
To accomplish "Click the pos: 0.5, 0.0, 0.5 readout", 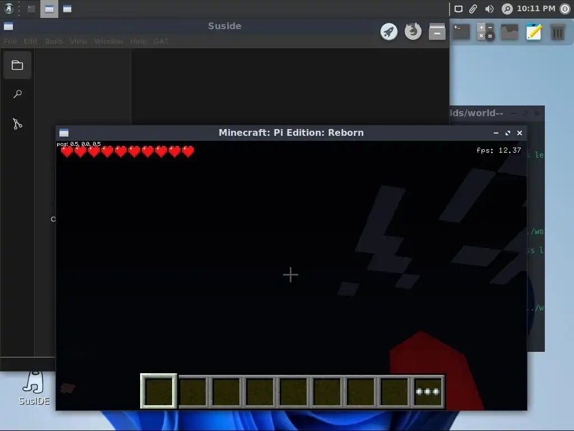I will tap(78, 144).
